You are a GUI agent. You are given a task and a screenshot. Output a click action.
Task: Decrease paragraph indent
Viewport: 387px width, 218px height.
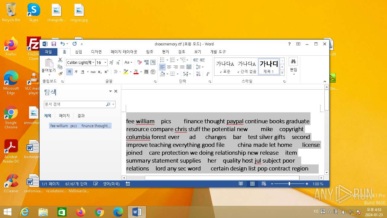tap(196, 60)
